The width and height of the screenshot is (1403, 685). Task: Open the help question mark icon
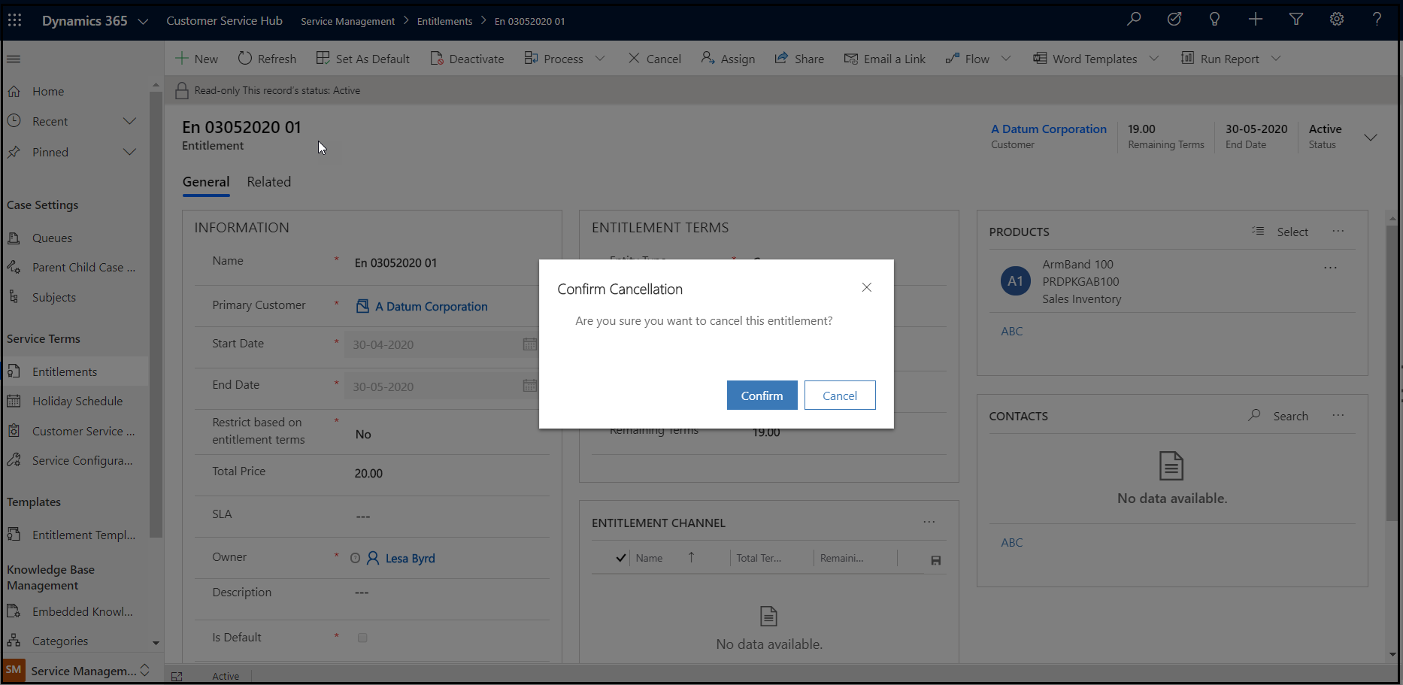1377,20
